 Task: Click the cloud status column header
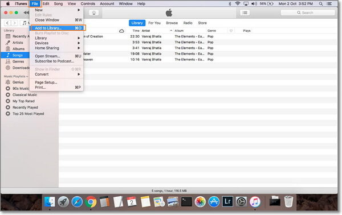(122, 31)
